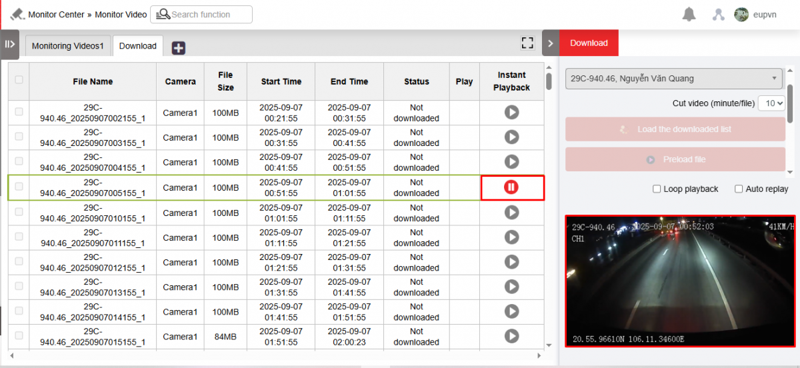Click Preload file button
800x368 pixels.
tap(675, 159)
